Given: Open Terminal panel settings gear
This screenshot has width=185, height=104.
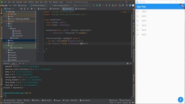Looking at the screenshot, I should click(128, 64).
